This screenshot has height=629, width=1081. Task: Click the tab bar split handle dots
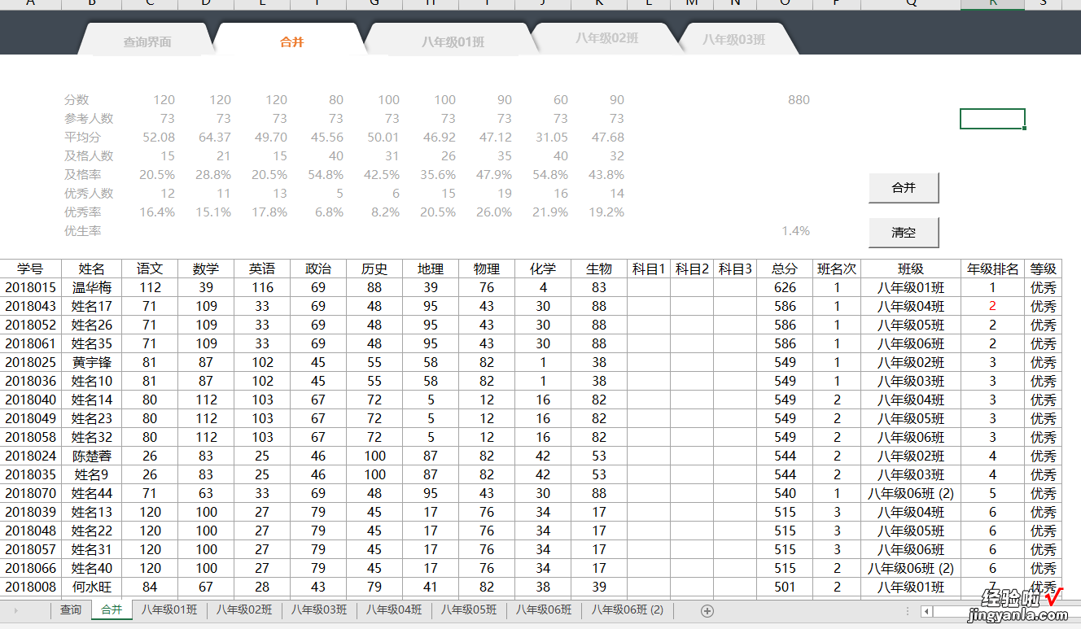point(908,610)
